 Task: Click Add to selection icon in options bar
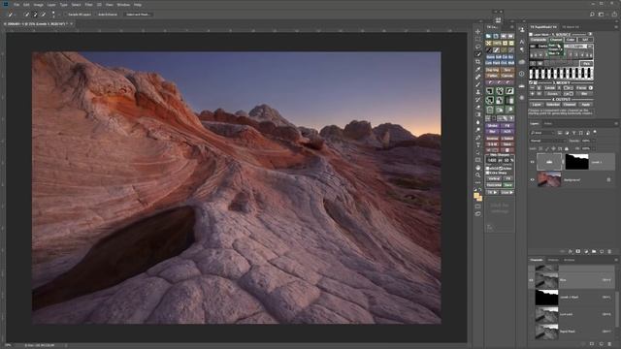coord(35,15)
